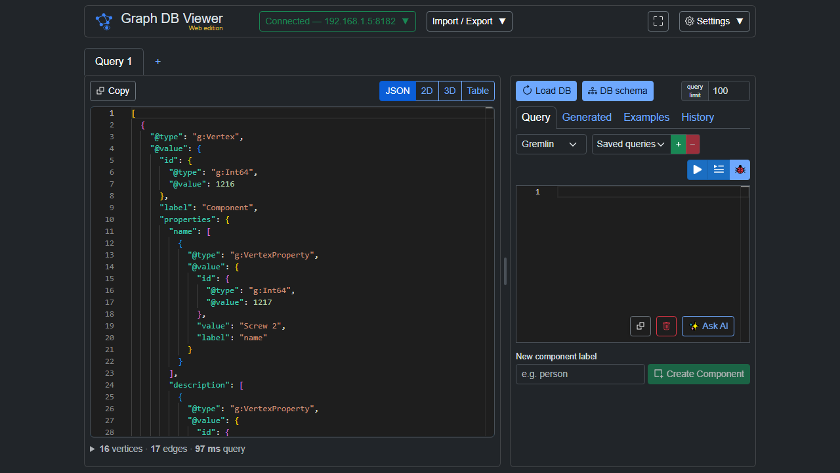The height and width of the screenshot is (473, 840).
Task: Click the New component label field
Action: pyautogui.click(x=580, y=374)
